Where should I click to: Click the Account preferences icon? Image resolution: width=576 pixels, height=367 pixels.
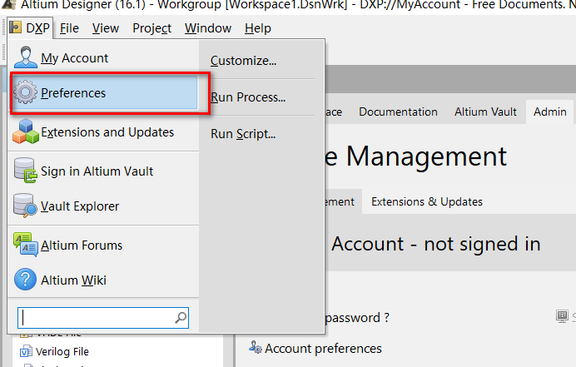[x=255, y=347]
